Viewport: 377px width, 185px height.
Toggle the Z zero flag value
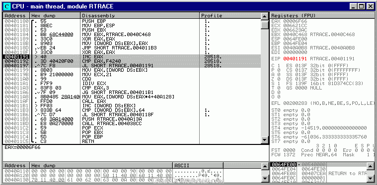click(x=279, y=79)
